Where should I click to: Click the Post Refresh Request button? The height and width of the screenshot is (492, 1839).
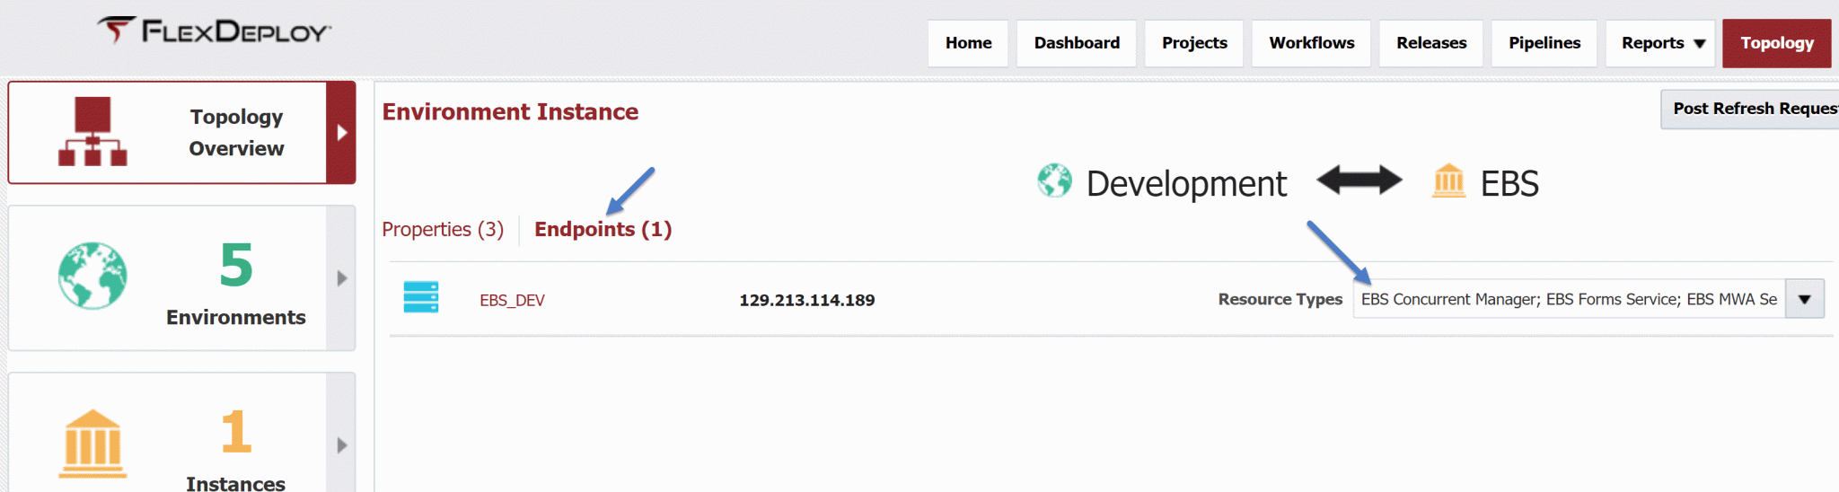(1751, 109)
